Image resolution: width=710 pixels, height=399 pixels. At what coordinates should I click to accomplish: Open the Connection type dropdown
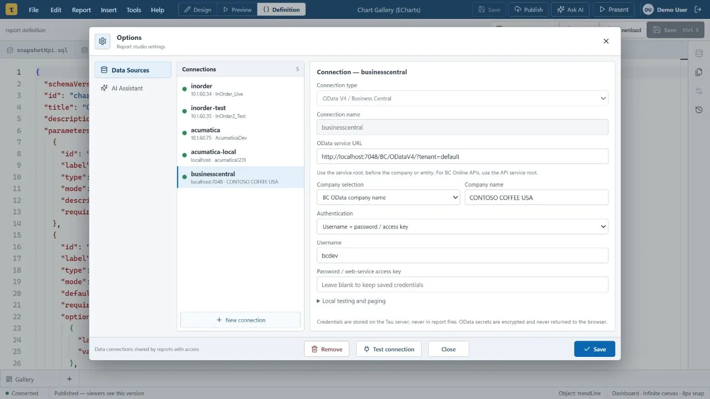pyautogui.click(x=462, y=98)
